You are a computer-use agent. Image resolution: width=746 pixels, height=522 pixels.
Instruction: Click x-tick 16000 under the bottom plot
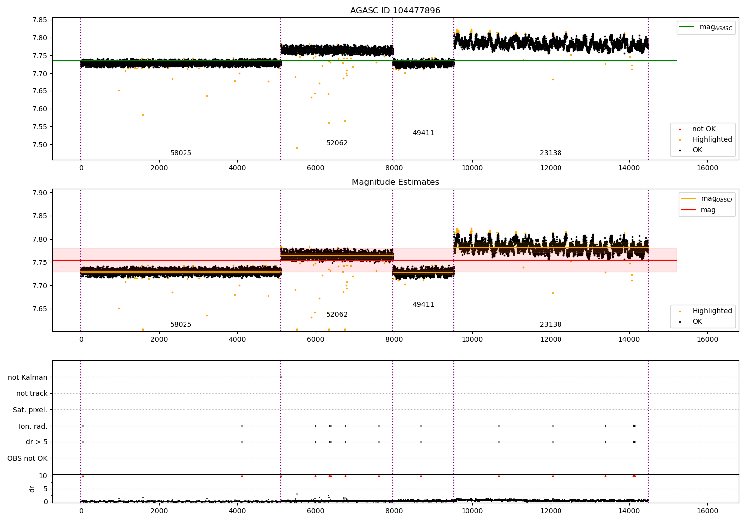pos(707,511)
